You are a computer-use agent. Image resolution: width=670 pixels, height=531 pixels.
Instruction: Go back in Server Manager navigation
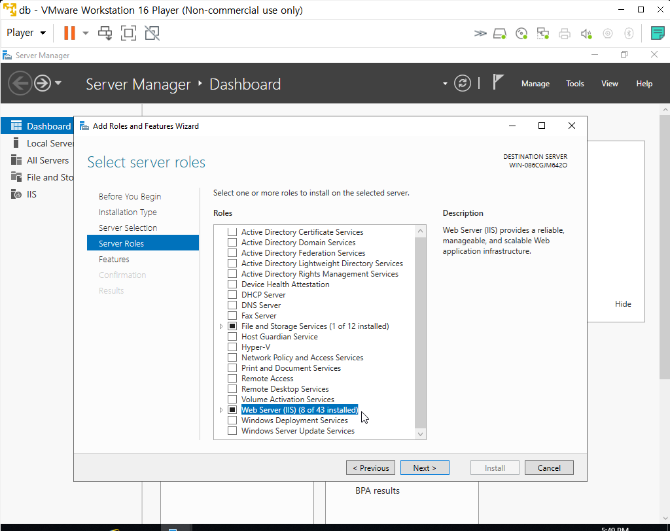(20, 83)
